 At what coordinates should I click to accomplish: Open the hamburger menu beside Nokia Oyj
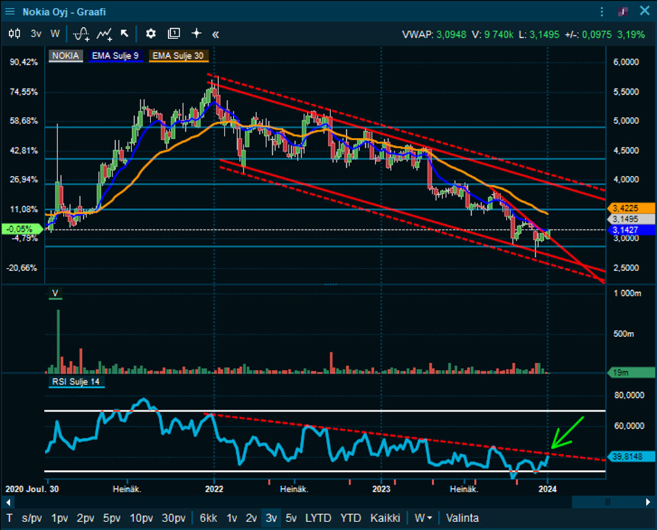coord(10,12)
